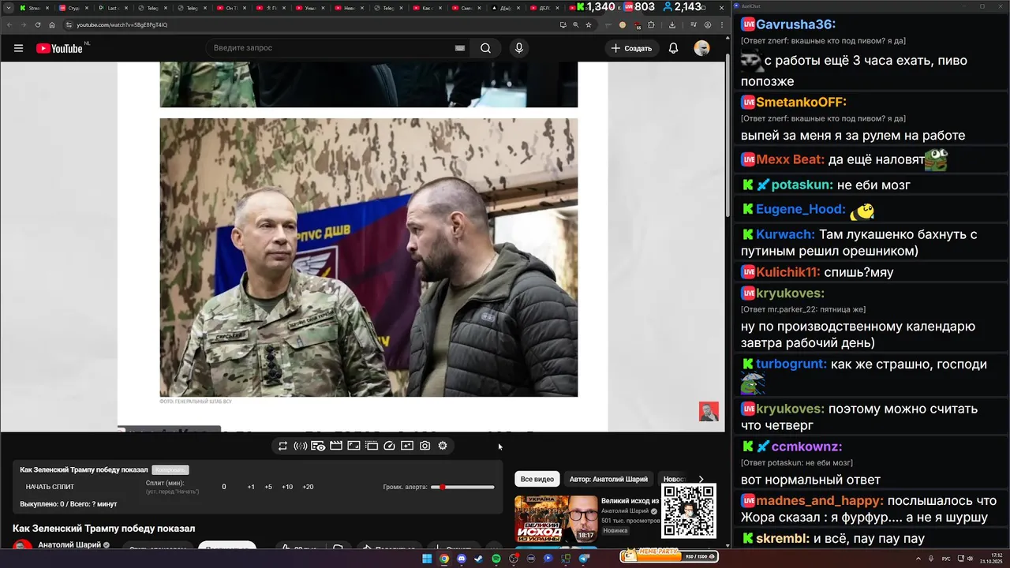
Task: Bookmark this page with the star icon
Action: coord(589,24)
